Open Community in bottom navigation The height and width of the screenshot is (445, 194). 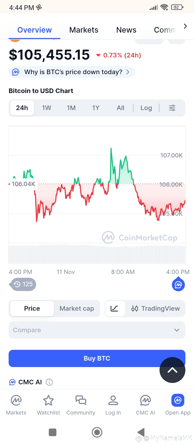pyautogui.click(x=81, y=405)
